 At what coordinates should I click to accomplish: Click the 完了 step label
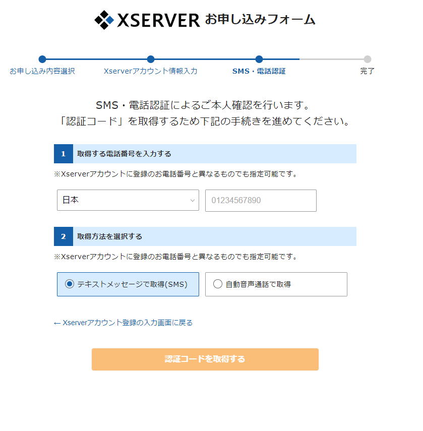click(367, 71)
